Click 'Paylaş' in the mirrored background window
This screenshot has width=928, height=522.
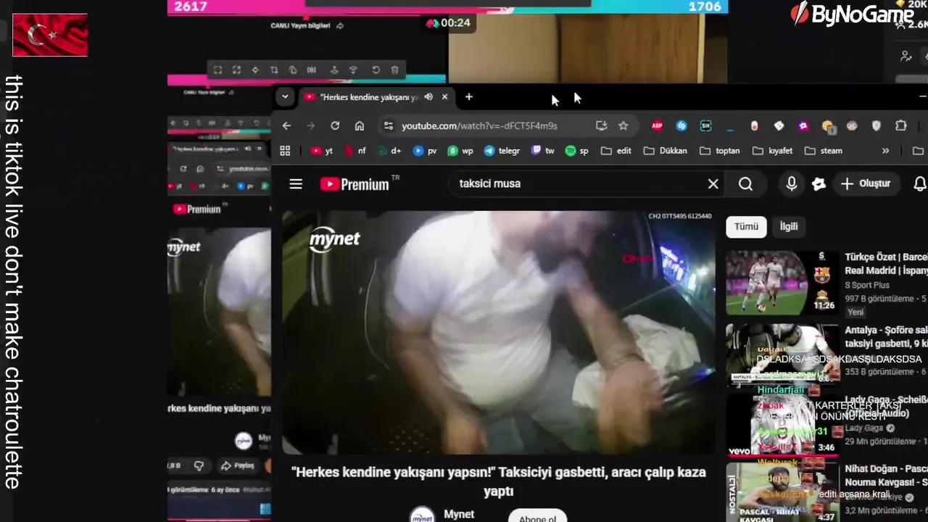point(238,465)
